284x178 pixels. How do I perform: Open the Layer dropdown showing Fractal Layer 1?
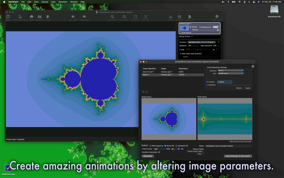click(230, 73)
